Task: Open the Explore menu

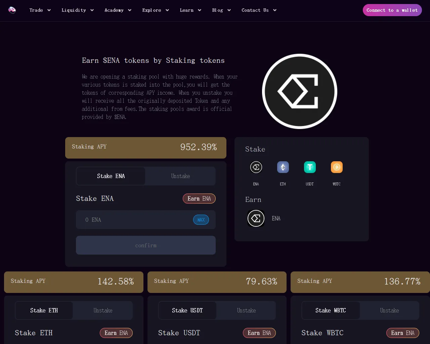Action: (152, 10)
